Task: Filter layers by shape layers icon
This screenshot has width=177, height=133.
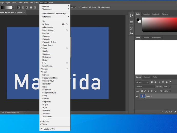Action: click(x=163, y=82)
